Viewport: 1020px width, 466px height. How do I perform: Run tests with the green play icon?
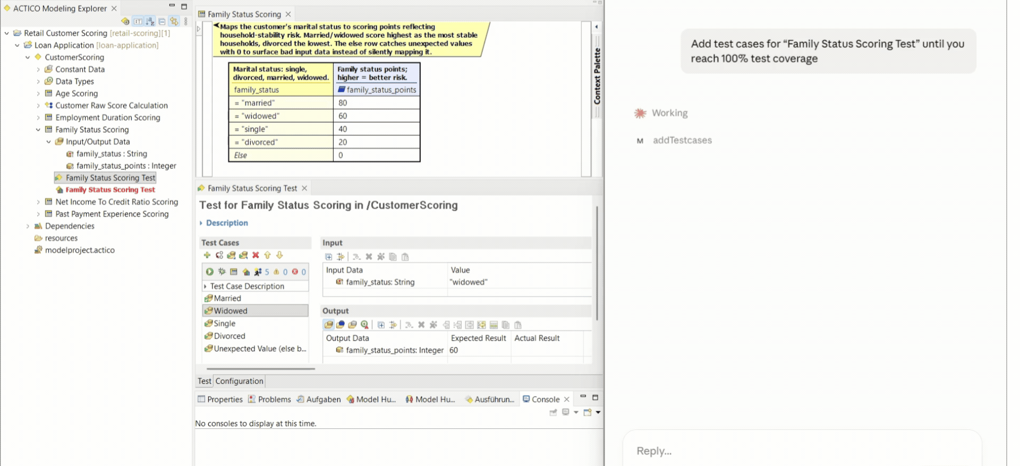pos(210,272)
